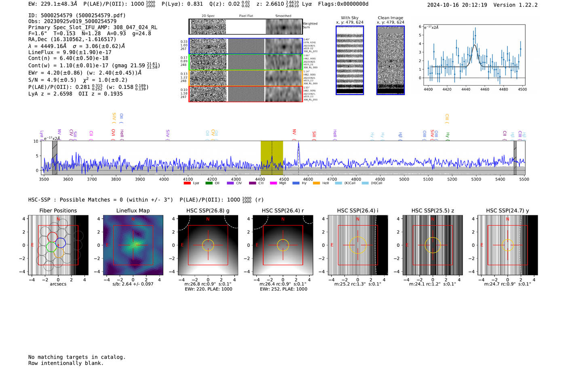Click the red OVI line marker label

(x=114, y=133)
